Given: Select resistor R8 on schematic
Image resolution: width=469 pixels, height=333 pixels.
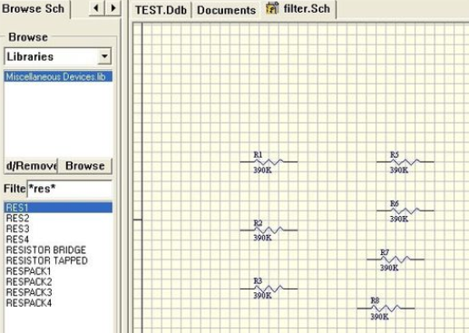Looking at the screenshot, I should click(x=386, y=309).
